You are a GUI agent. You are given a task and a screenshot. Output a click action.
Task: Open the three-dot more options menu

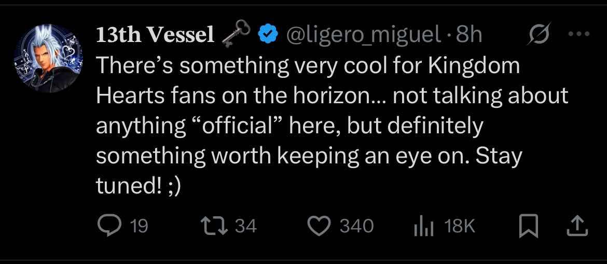point(579,35)
